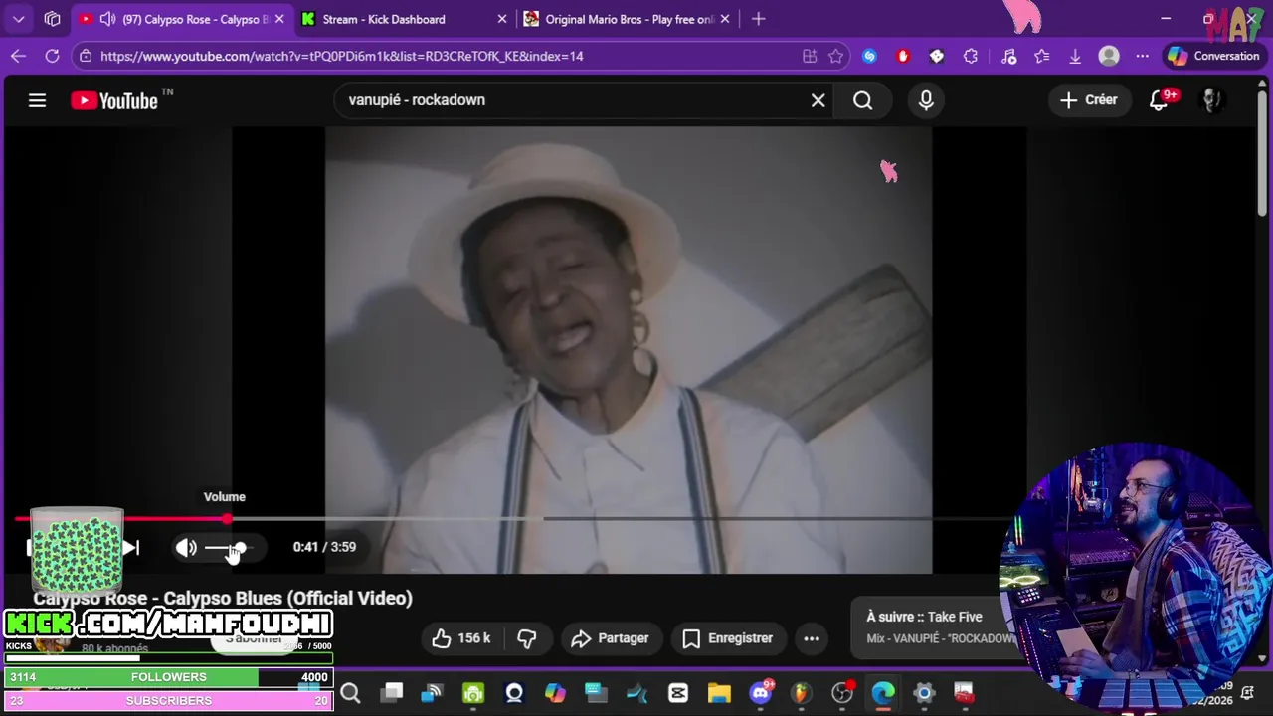Screen dimensions: 1273x716
Task: Open Windows taskbar search
Action: click(350, 693)
